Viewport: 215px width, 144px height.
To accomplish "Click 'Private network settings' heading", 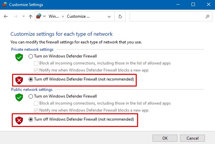I will (x=32, y=49).
